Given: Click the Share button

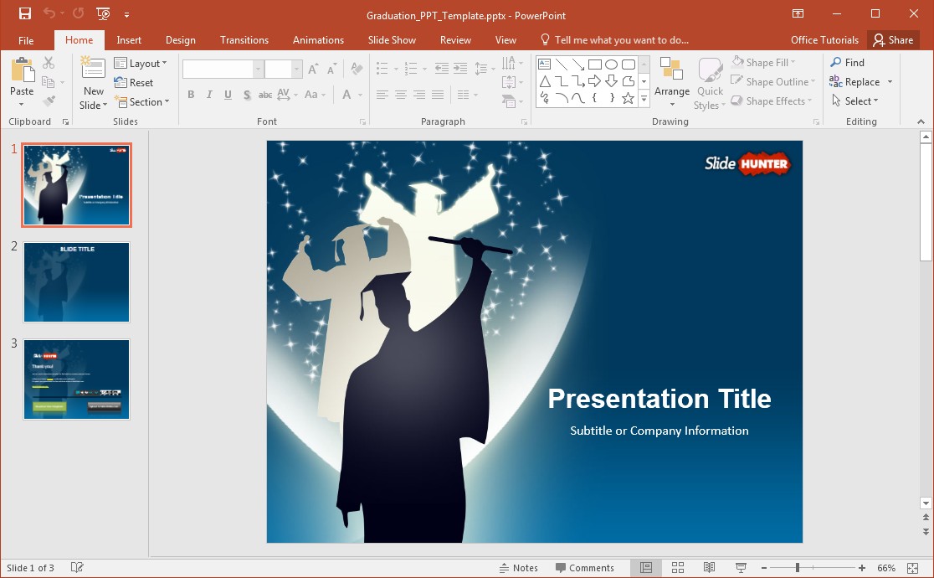Looking at the screenshot, I should point(893,40).
